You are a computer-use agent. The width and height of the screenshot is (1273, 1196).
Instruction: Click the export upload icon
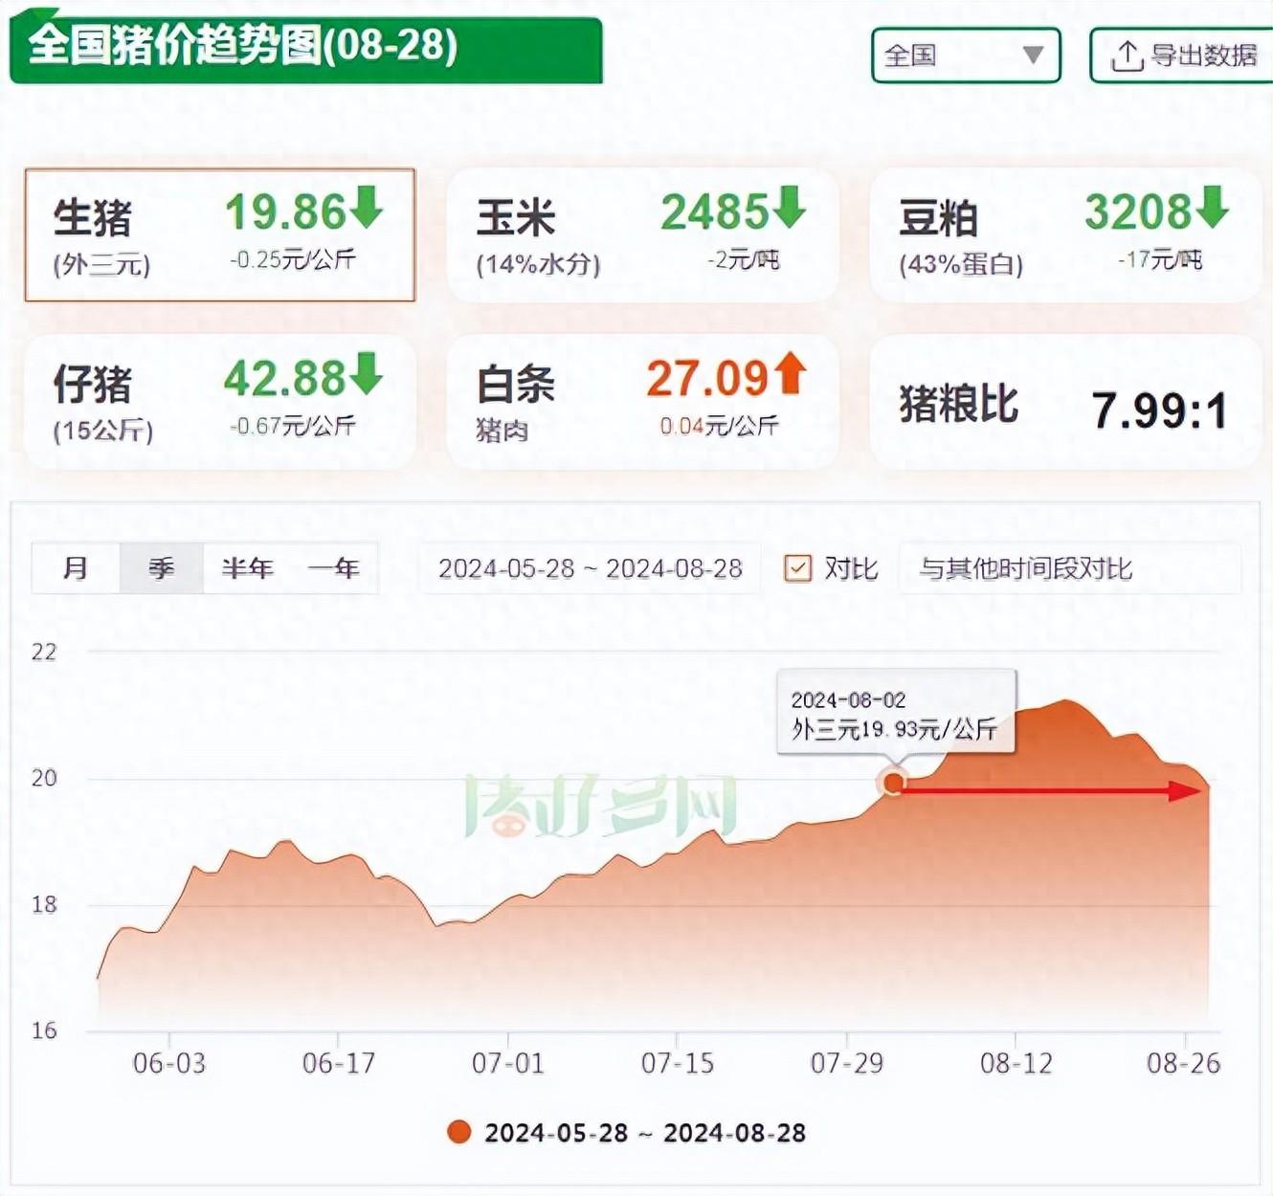(x=1127, y=56)
